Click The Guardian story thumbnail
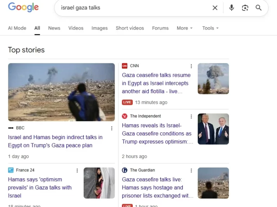Screen dimensions: 277x207 213,183
